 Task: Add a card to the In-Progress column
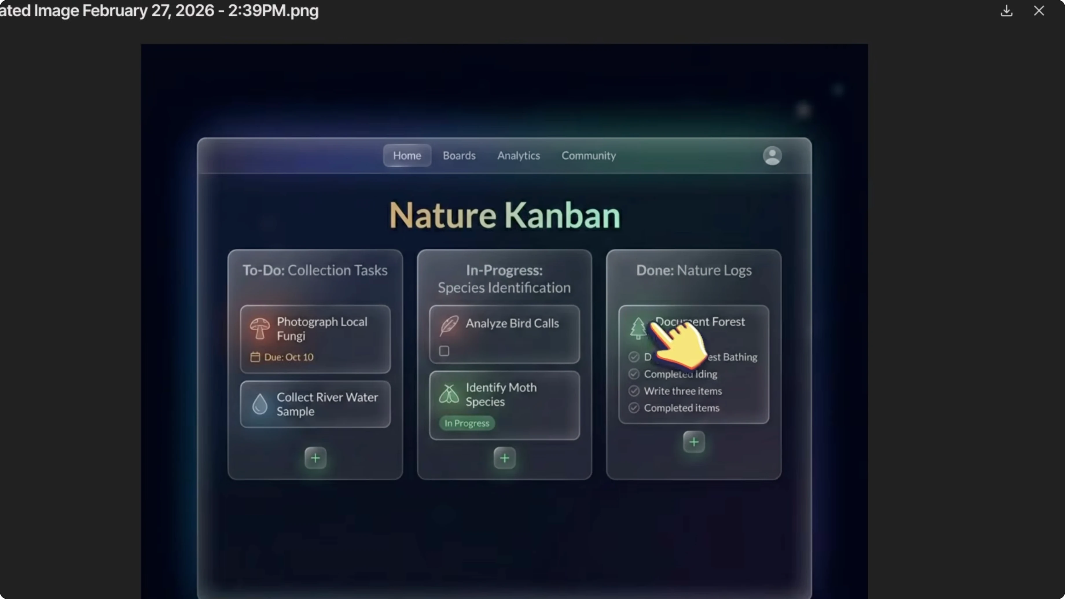click(504, 458)
